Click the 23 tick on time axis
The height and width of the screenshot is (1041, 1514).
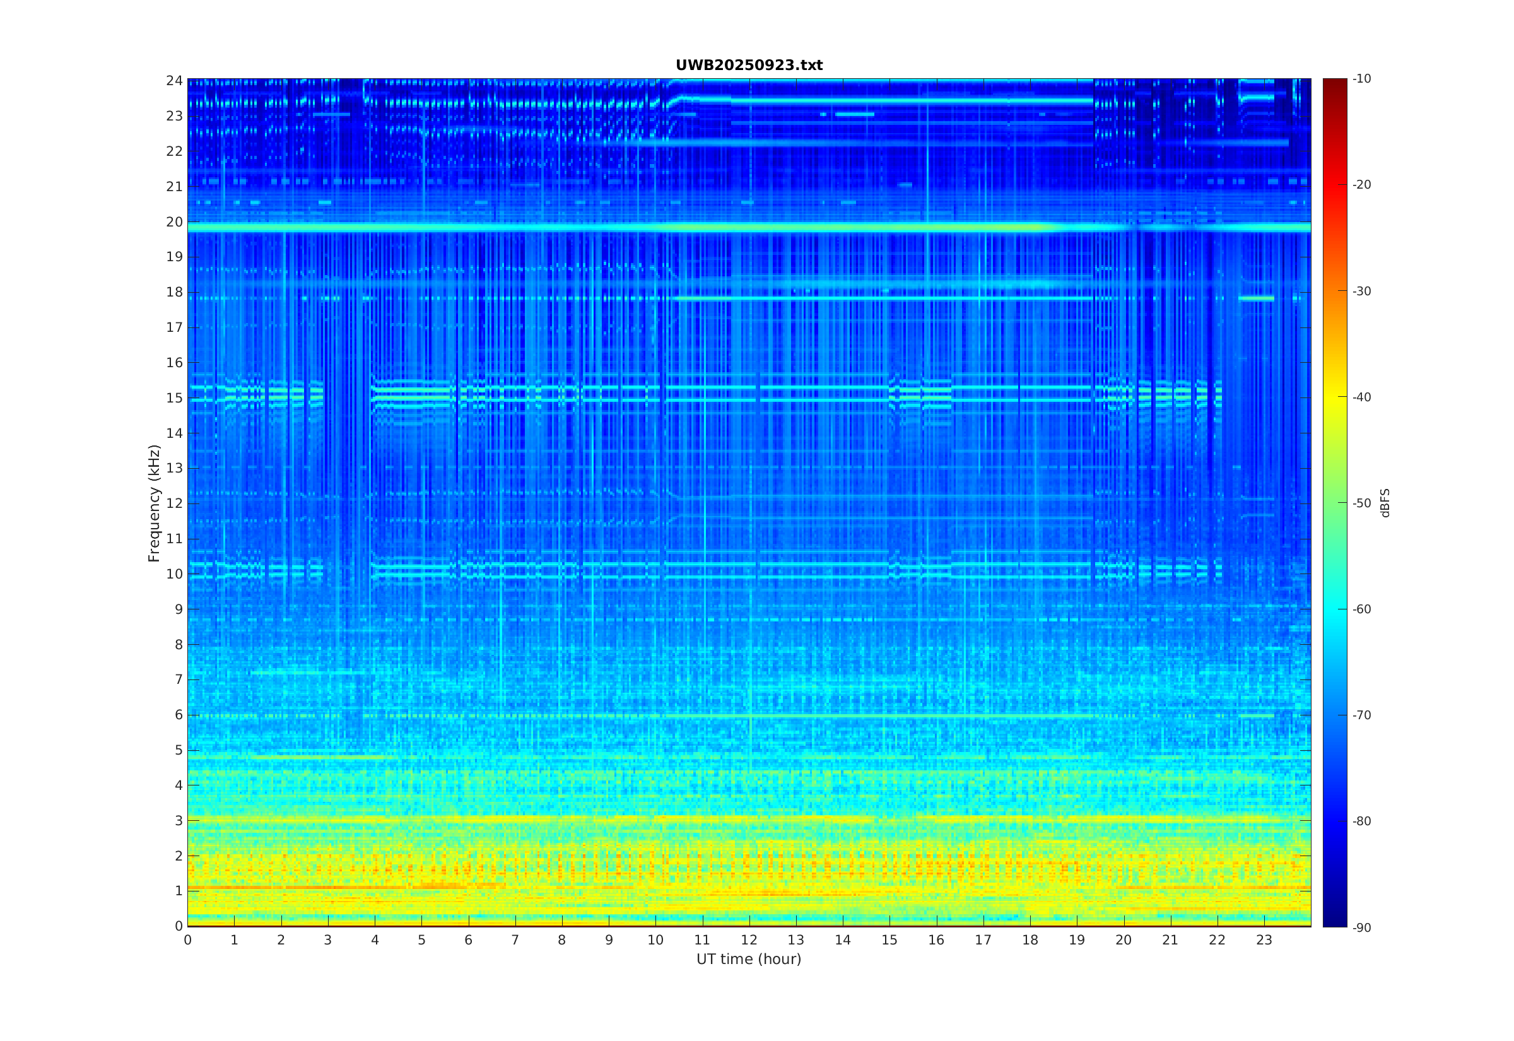click(1264, 940)
